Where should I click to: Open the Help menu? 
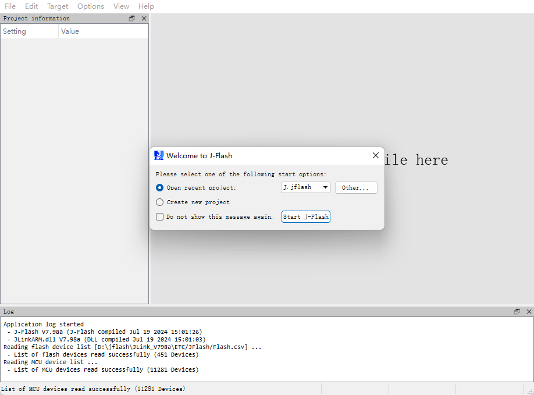(146, 6)
